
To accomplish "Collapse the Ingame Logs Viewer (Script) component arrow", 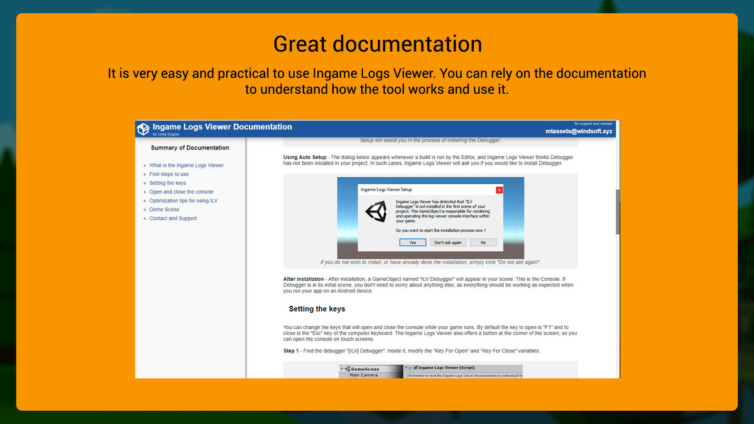I will 406,367.
